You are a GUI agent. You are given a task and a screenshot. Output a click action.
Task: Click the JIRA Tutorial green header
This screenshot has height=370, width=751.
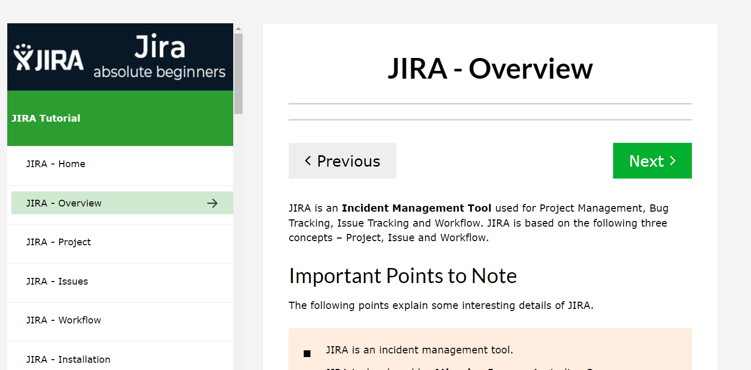click(120, 119)
